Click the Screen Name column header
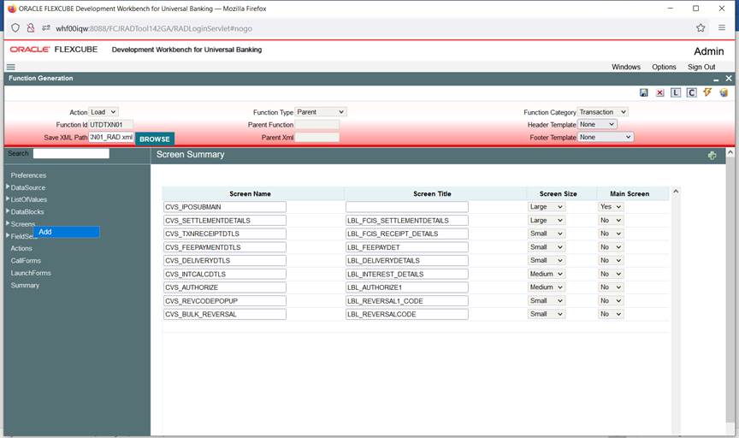This screenshot has width=739, height=438. [251, 194]
